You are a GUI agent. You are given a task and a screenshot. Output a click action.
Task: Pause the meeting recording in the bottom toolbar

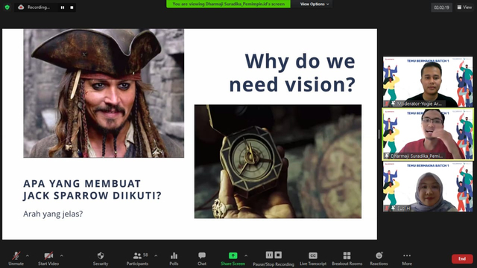tap(269, 255)
